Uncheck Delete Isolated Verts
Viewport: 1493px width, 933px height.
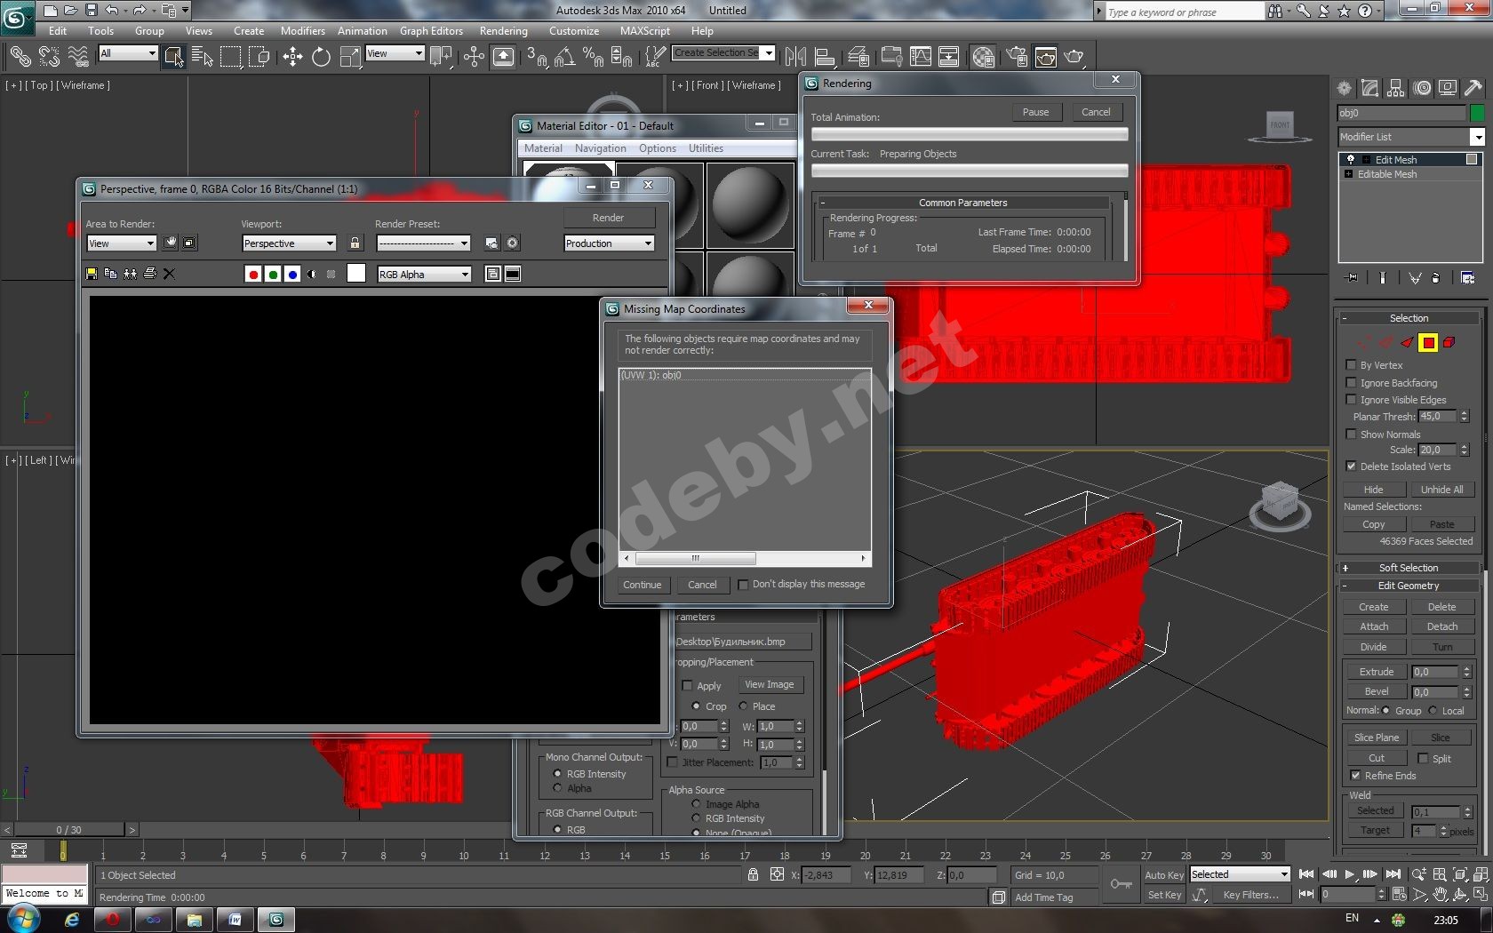pyautogui.click(x=1351, y=466)
